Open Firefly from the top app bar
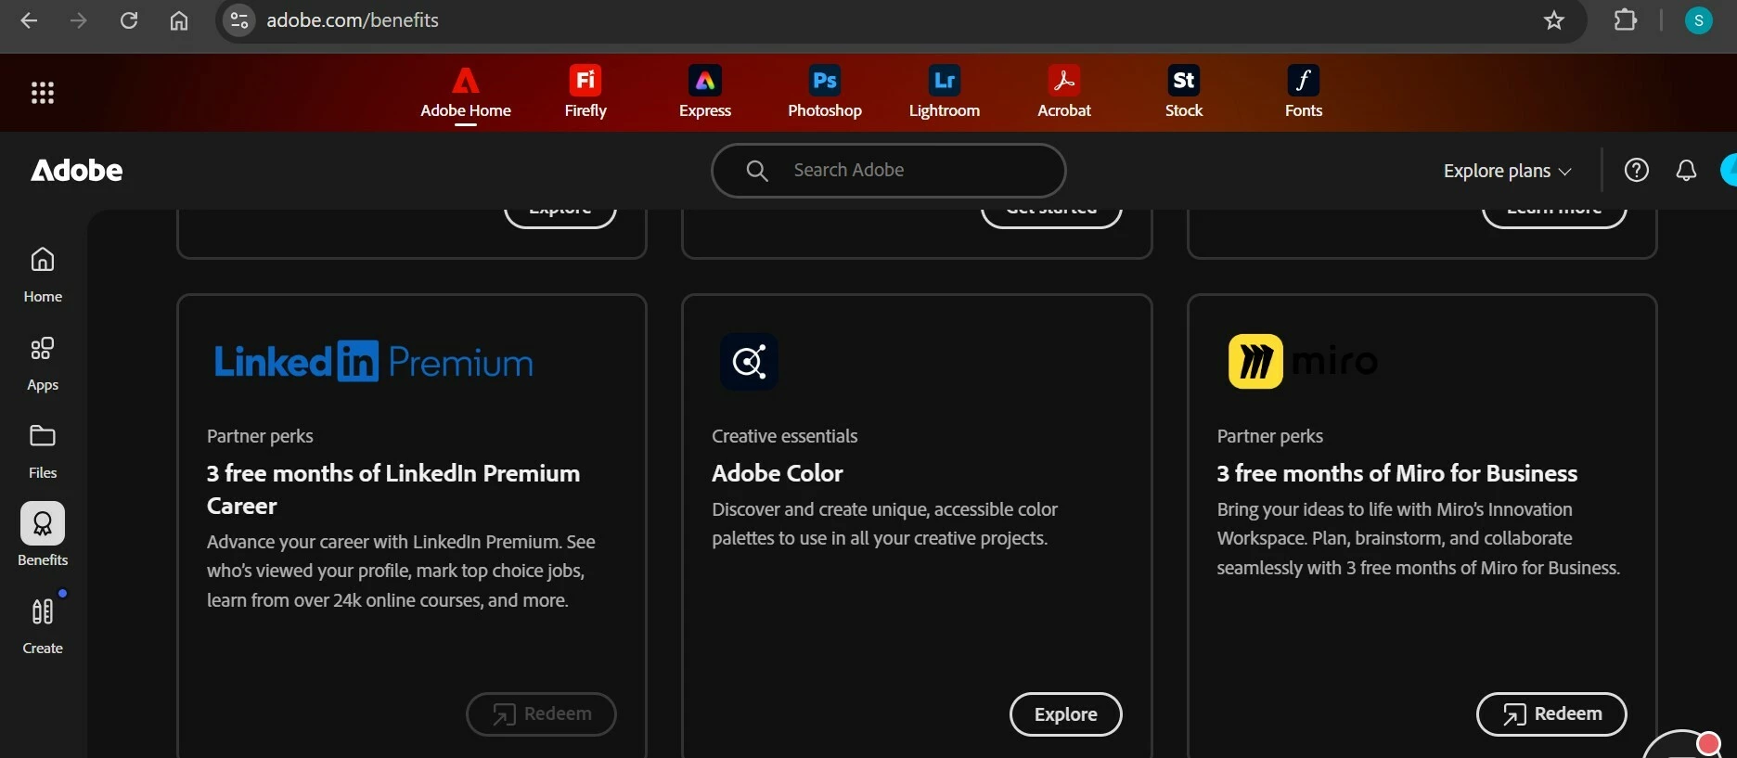 click(585, 93)
